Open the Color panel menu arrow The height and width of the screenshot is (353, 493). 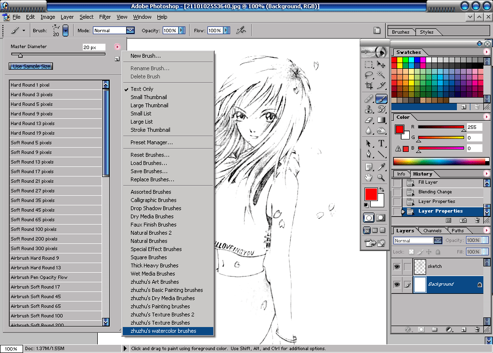click(486, 117)
